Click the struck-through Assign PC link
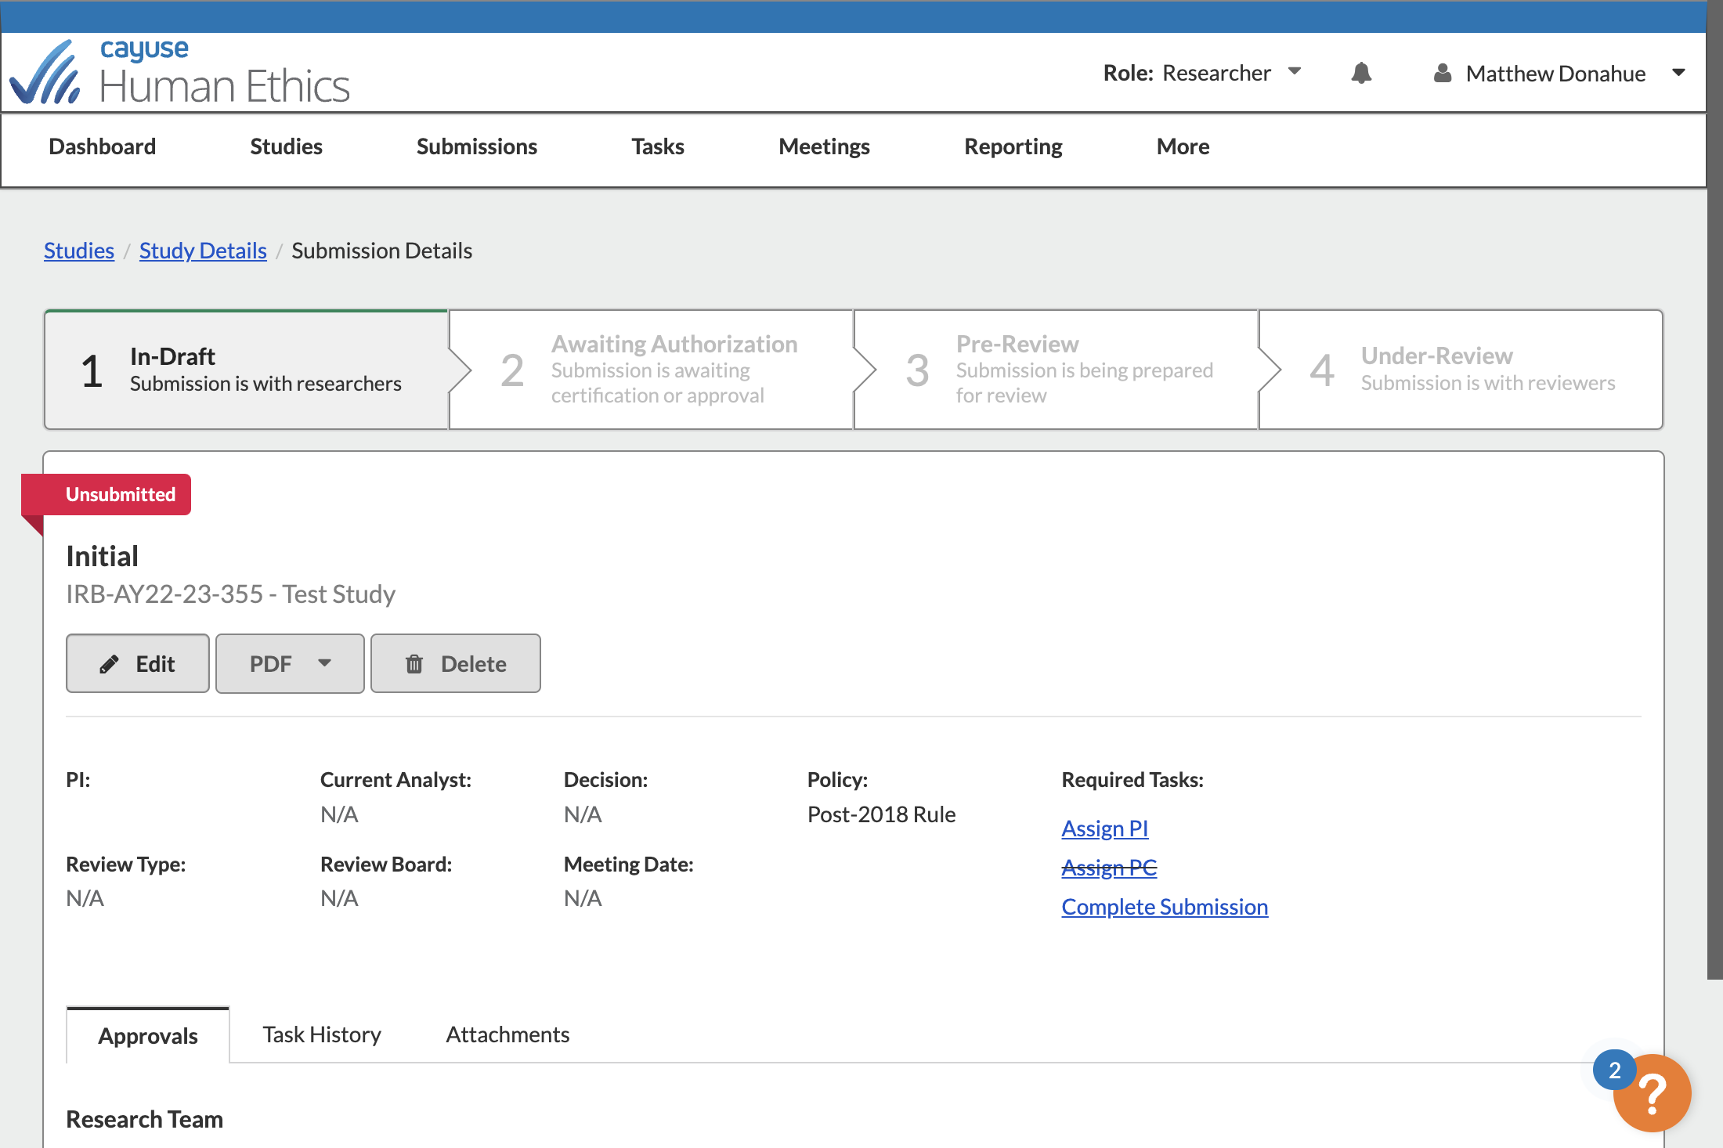This screenshot has width=1723, height=1148. point(1109,868)
